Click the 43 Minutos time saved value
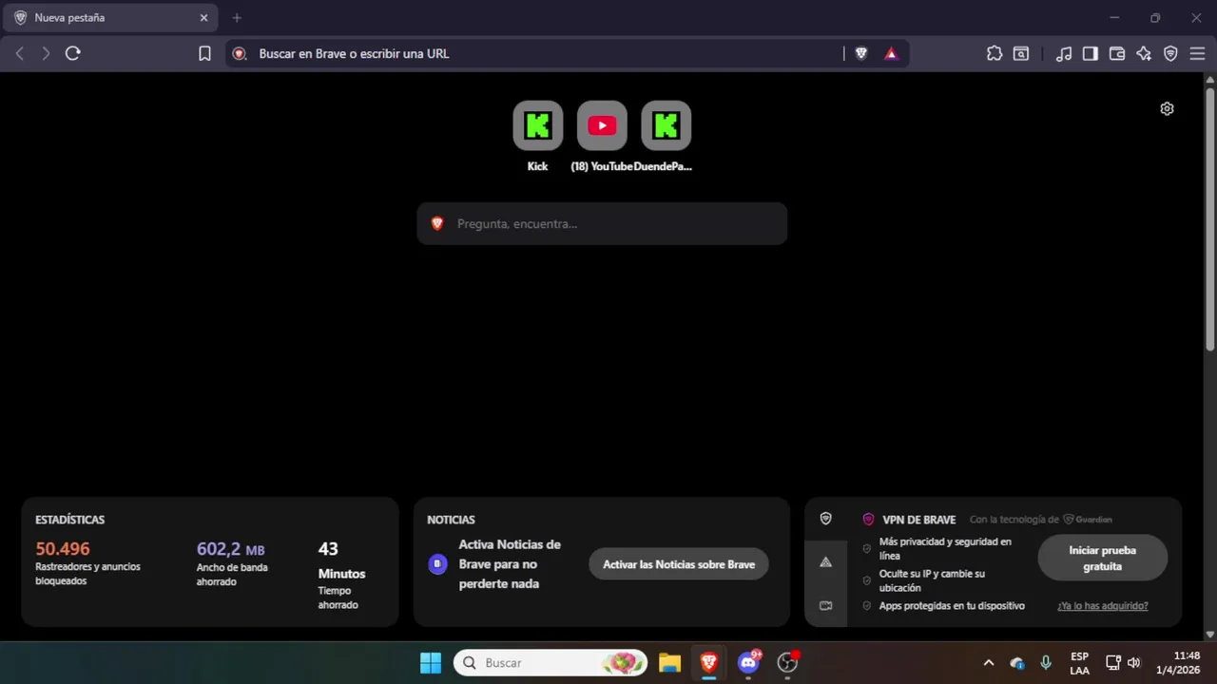 (341, 560)
